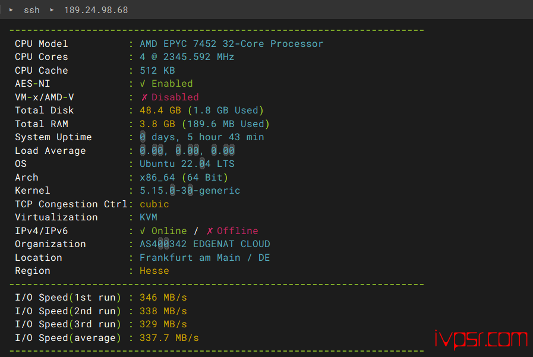Click the '337.7 MB/s' average I/O speed

point(169,338)
